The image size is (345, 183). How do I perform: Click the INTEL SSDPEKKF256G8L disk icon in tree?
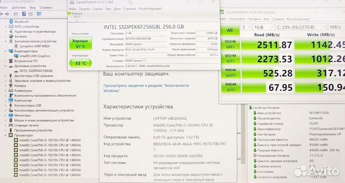coord(16,71)
